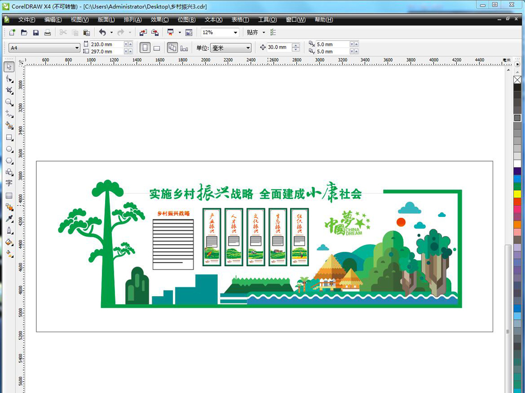Viewport: 525px width, 393px height.
Task: Select the Eyedropper tool
Action: click(9, 219)
